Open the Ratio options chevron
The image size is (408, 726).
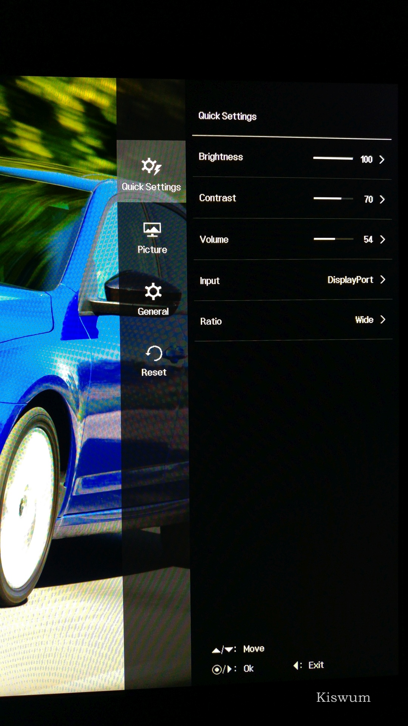click(383, 320)
